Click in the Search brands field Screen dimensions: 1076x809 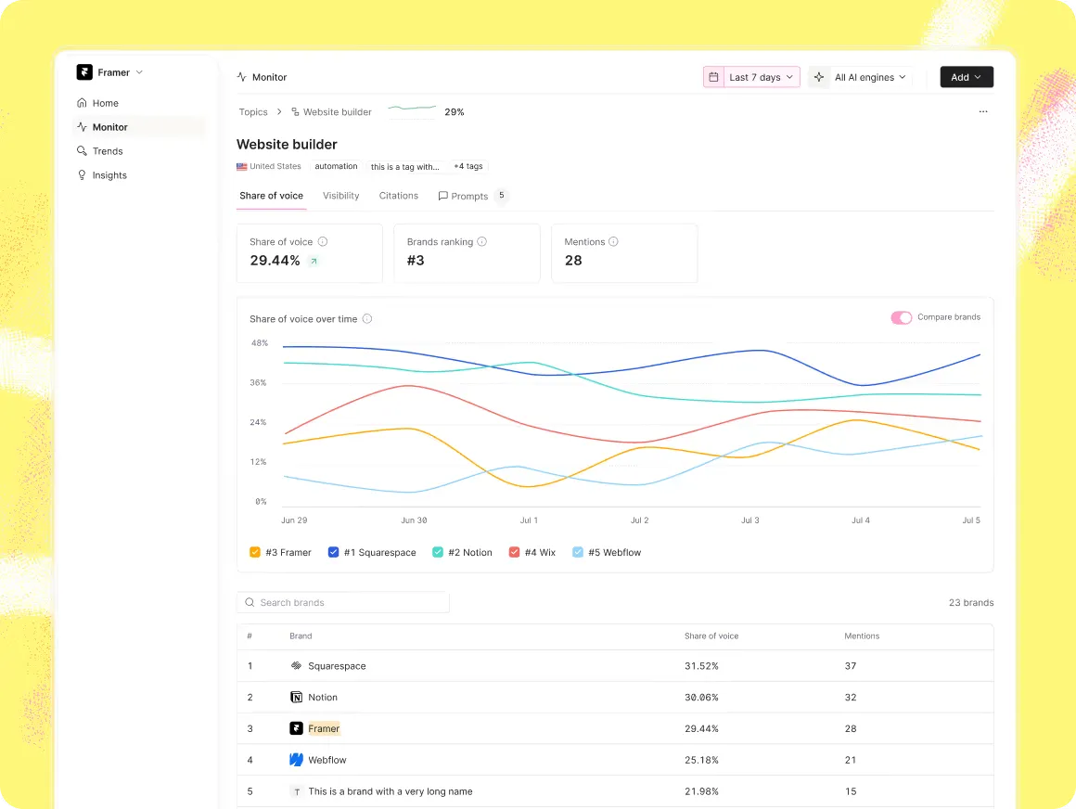[x=343, y=602]
